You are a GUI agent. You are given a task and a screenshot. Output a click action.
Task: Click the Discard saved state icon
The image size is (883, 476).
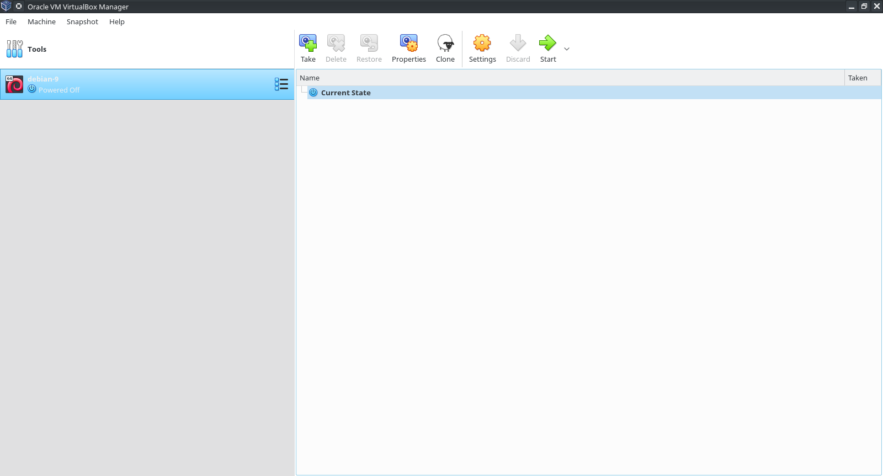pyautogui.click(x=518, y=43)
